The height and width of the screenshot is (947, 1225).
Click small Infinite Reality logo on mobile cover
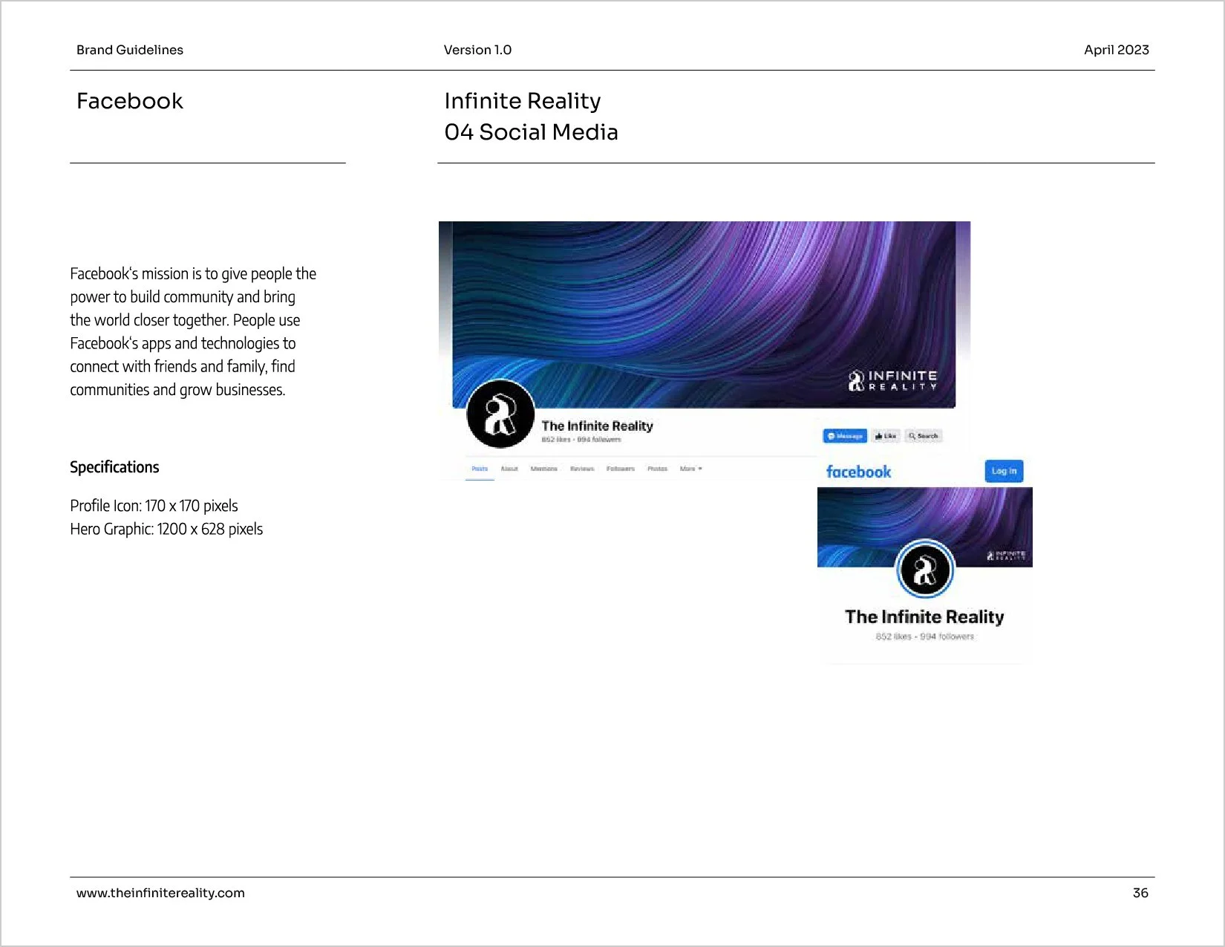[x=1006, y=556]
